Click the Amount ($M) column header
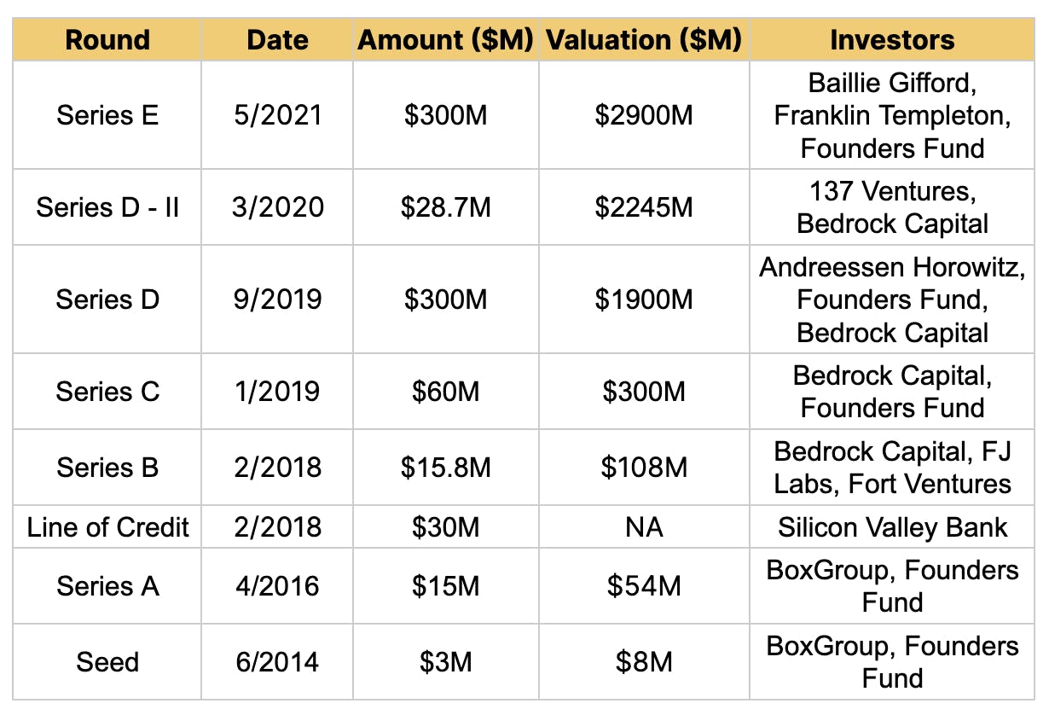 (445, 40)
